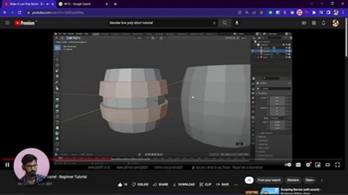Click the YouTube search magnifier button
The height and width of the screenshot is (195, 348).
click(x=225, y=23)
